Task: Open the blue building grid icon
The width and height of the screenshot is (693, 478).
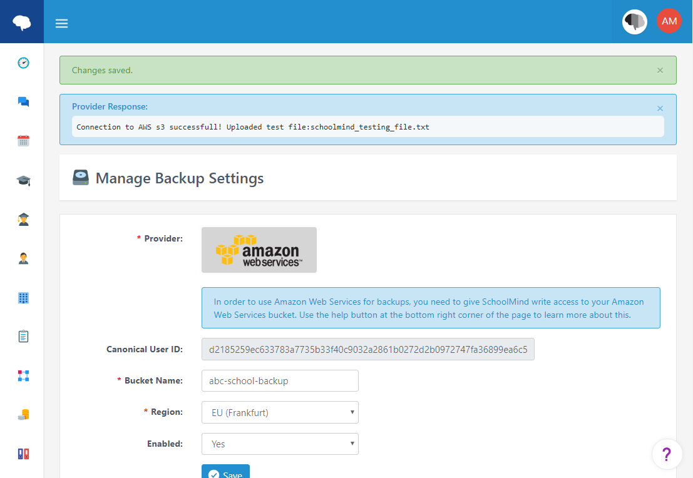Action: [x=23, y=298]
